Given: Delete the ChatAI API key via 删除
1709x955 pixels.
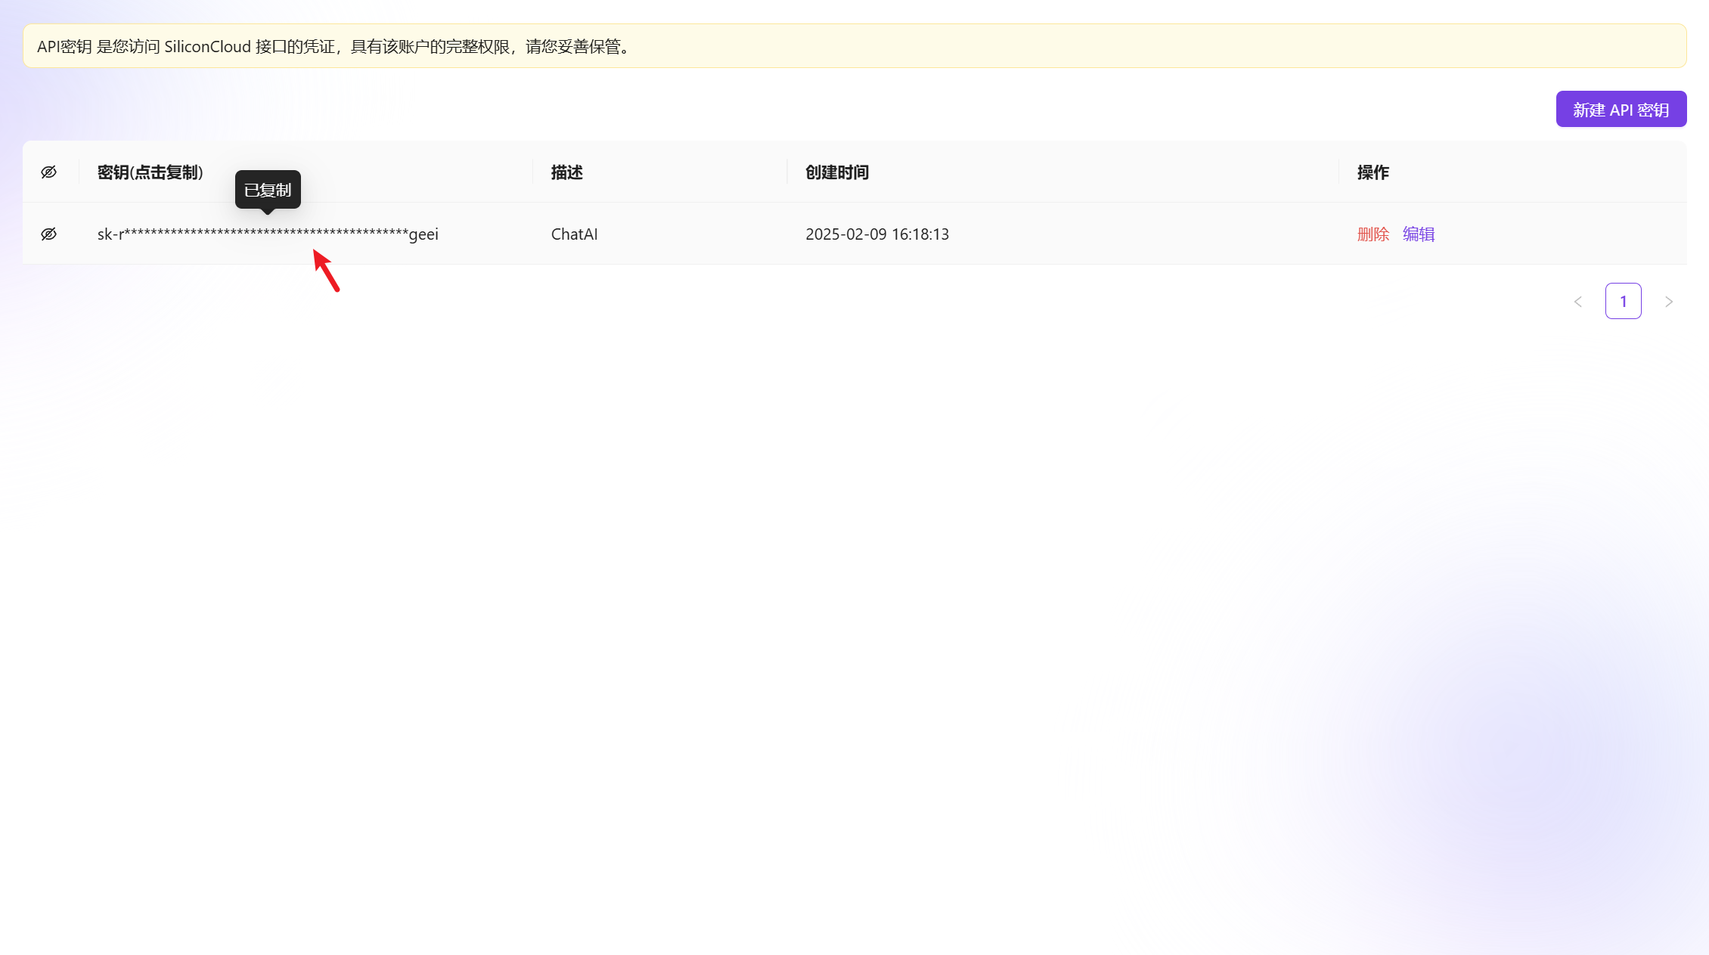Looking at the screenshot, I should 1372,234.
